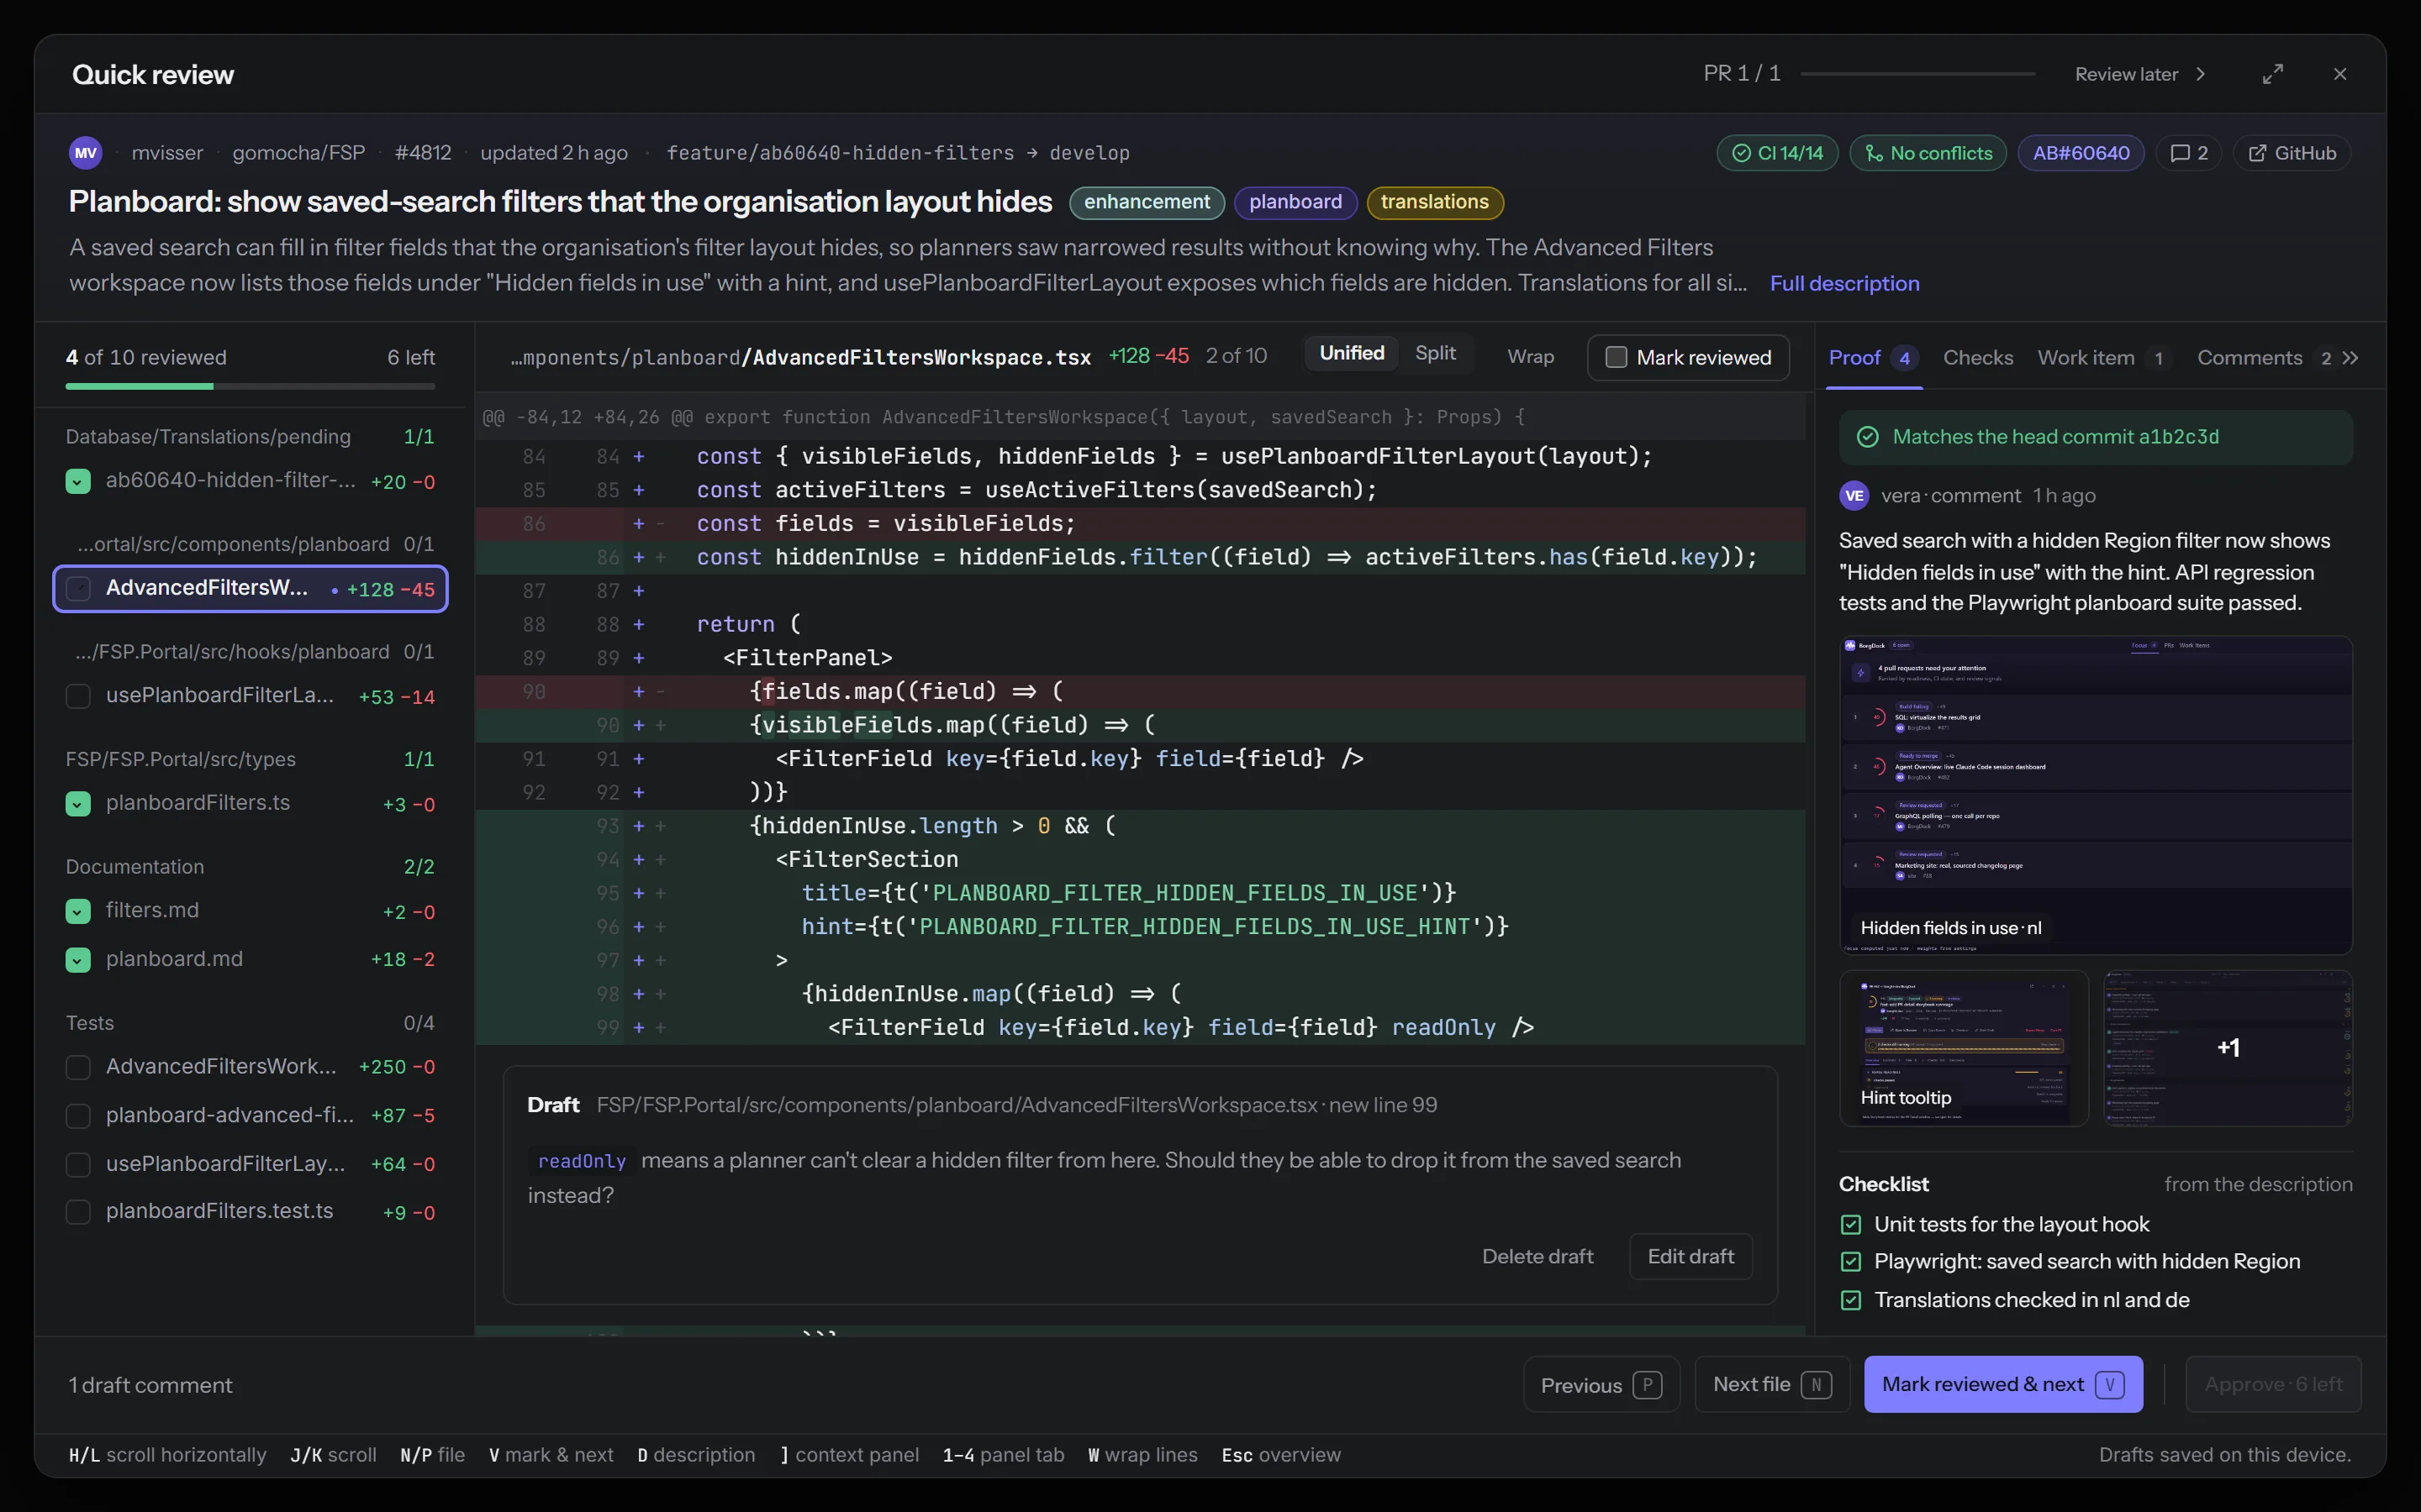Go to the Previous file

(1601, 1385)
